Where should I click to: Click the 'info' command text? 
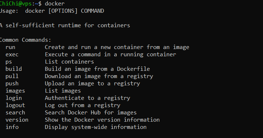pos(12,127)
